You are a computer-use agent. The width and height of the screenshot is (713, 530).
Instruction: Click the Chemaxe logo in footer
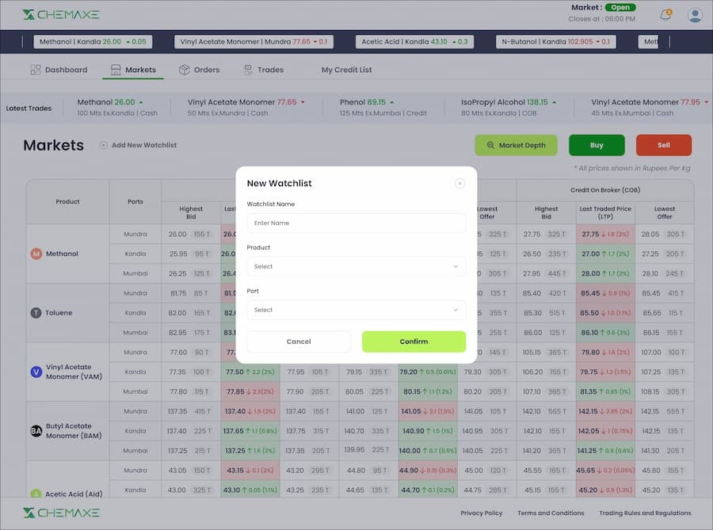click(x=61, y=513)
